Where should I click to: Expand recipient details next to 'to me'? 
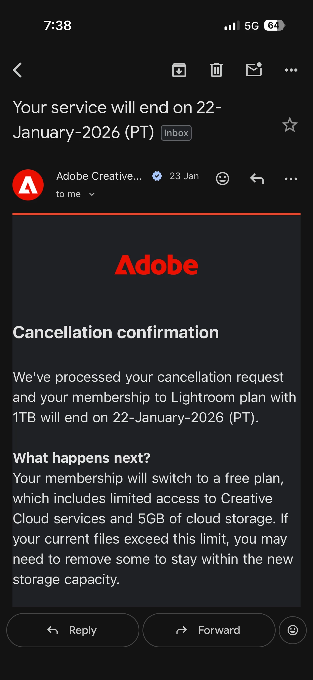coord(92,194)
